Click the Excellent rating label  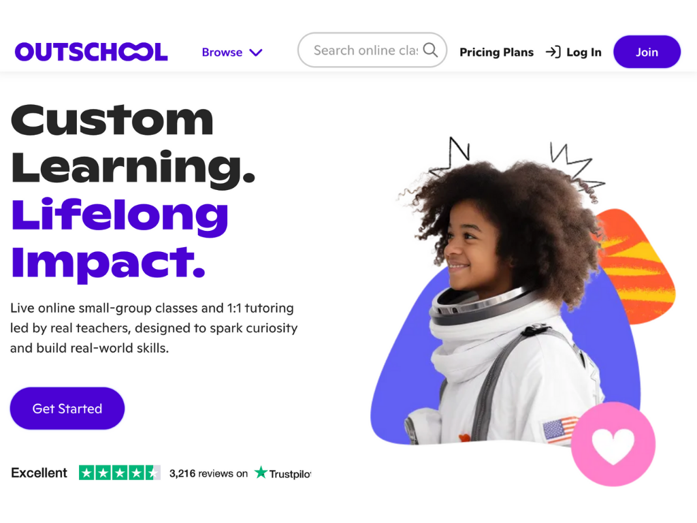[39, 473]
